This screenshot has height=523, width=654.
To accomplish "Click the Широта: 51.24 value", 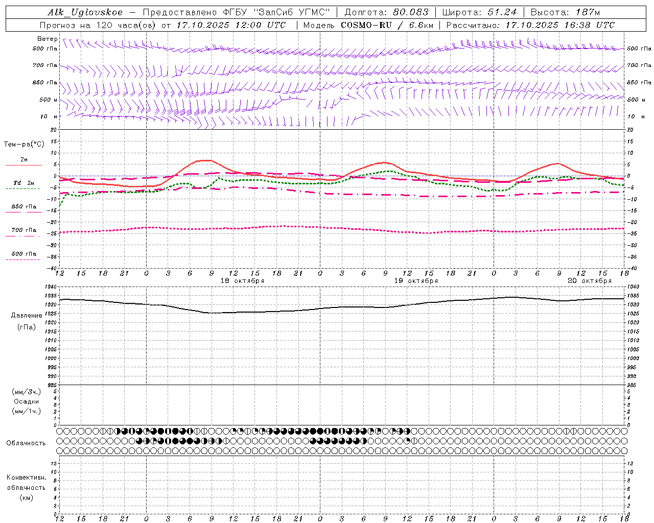I will point(479,13).
